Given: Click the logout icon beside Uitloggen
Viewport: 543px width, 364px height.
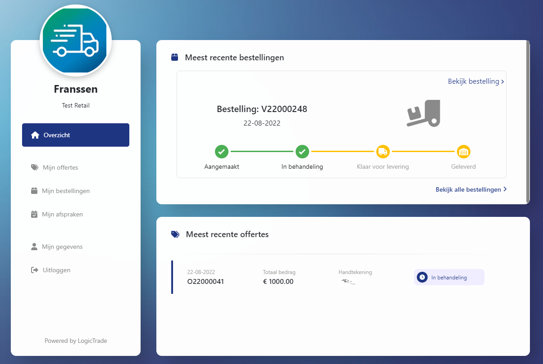Looking at the screenshot, I should tap(34, 270).
